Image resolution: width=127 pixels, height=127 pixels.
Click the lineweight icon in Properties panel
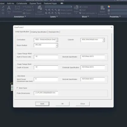click(109, 10)
